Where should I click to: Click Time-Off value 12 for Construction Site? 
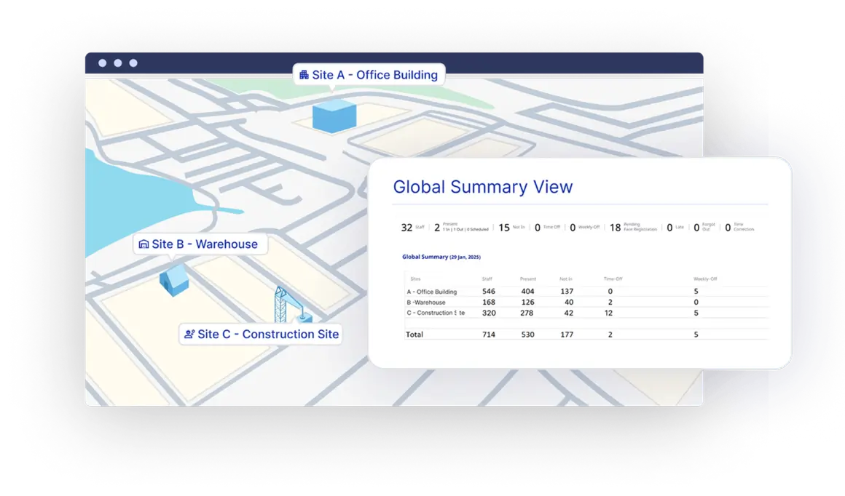point(608,313)
